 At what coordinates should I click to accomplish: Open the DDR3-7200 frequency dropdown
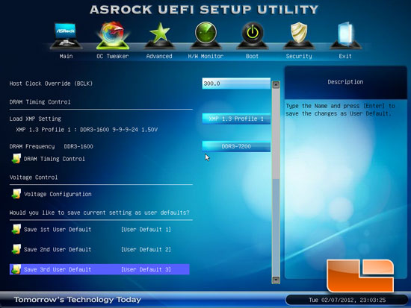[236, 146]
